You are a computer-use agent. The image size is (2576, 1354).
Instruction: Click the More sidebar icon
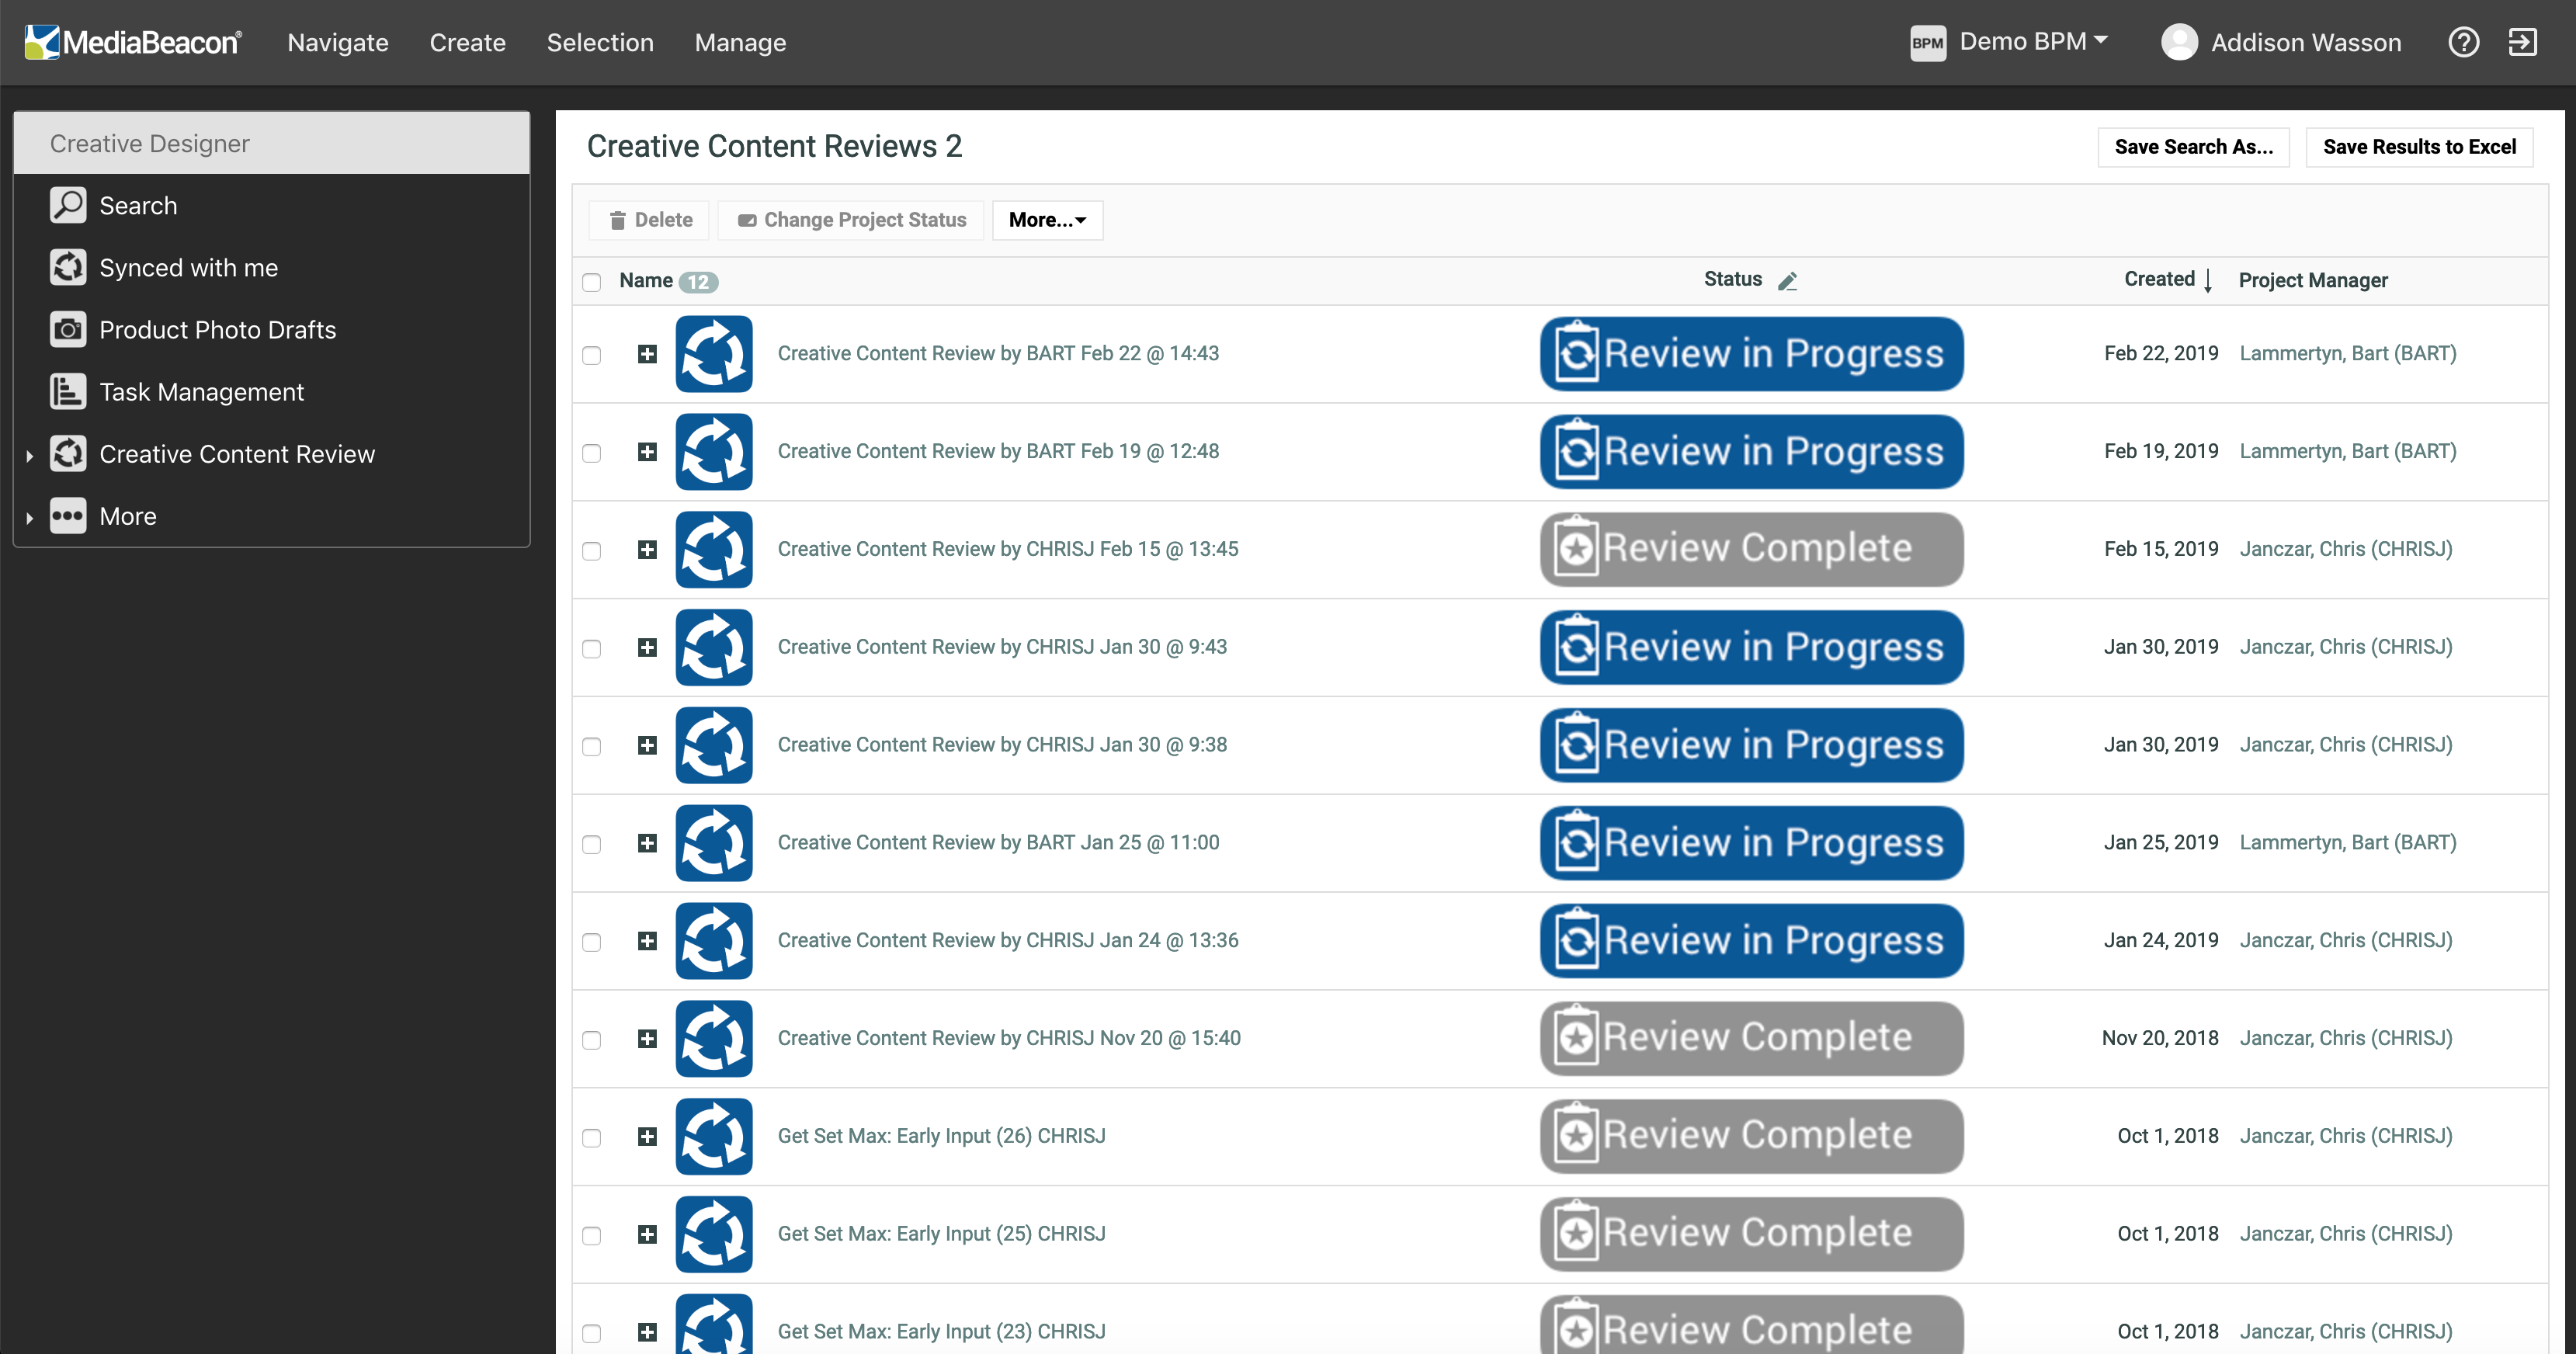[x=67, y=516]
